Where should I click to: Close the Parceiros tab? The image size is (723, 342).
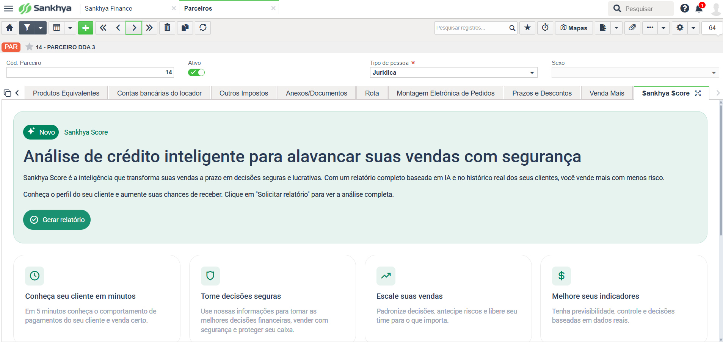tap(273, 8)
